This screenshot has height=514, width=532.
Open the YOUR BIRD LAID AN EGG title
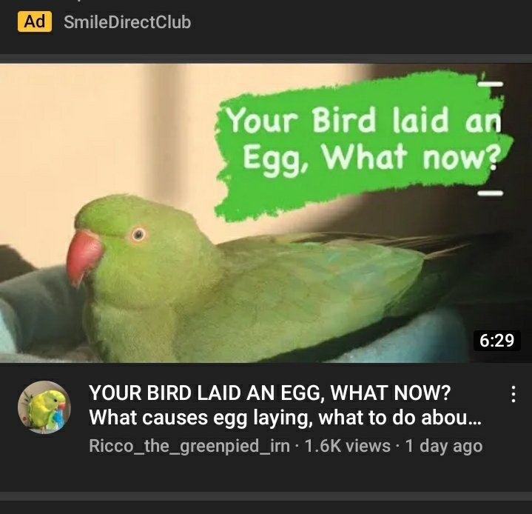click(x=270, y=393)
